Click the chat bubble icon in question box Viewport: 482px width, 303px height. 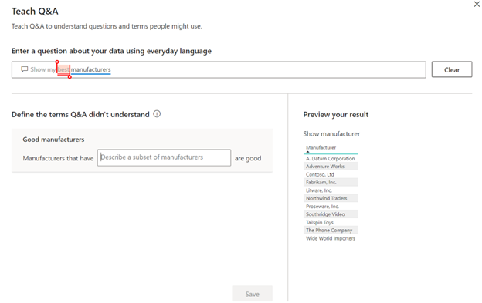(24, 69)
